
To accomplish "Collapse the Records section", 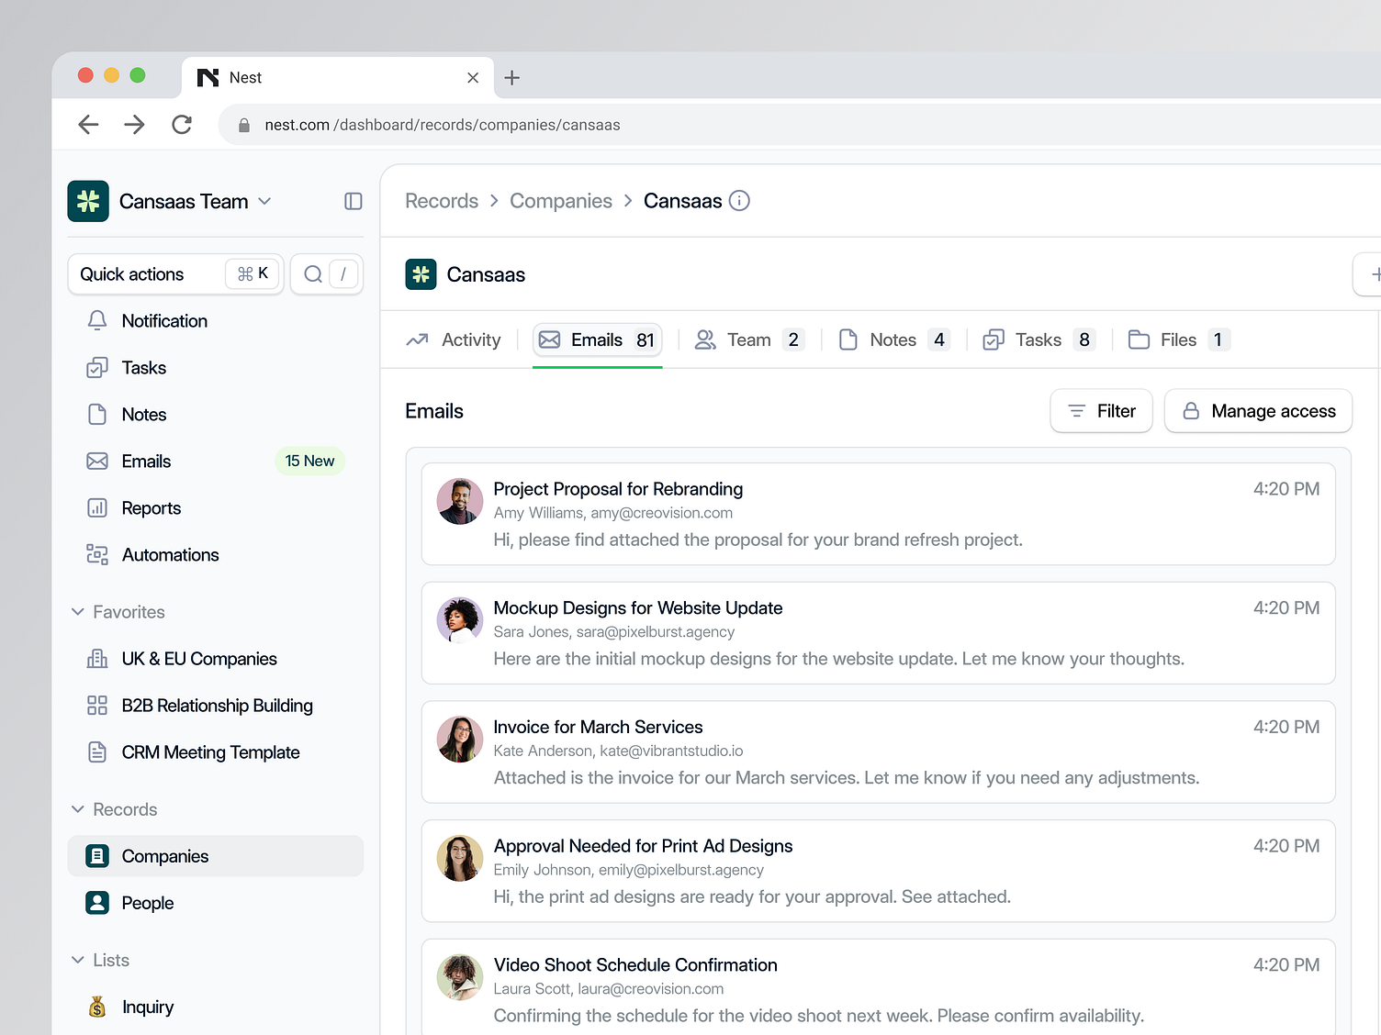I will coord(77,809).
